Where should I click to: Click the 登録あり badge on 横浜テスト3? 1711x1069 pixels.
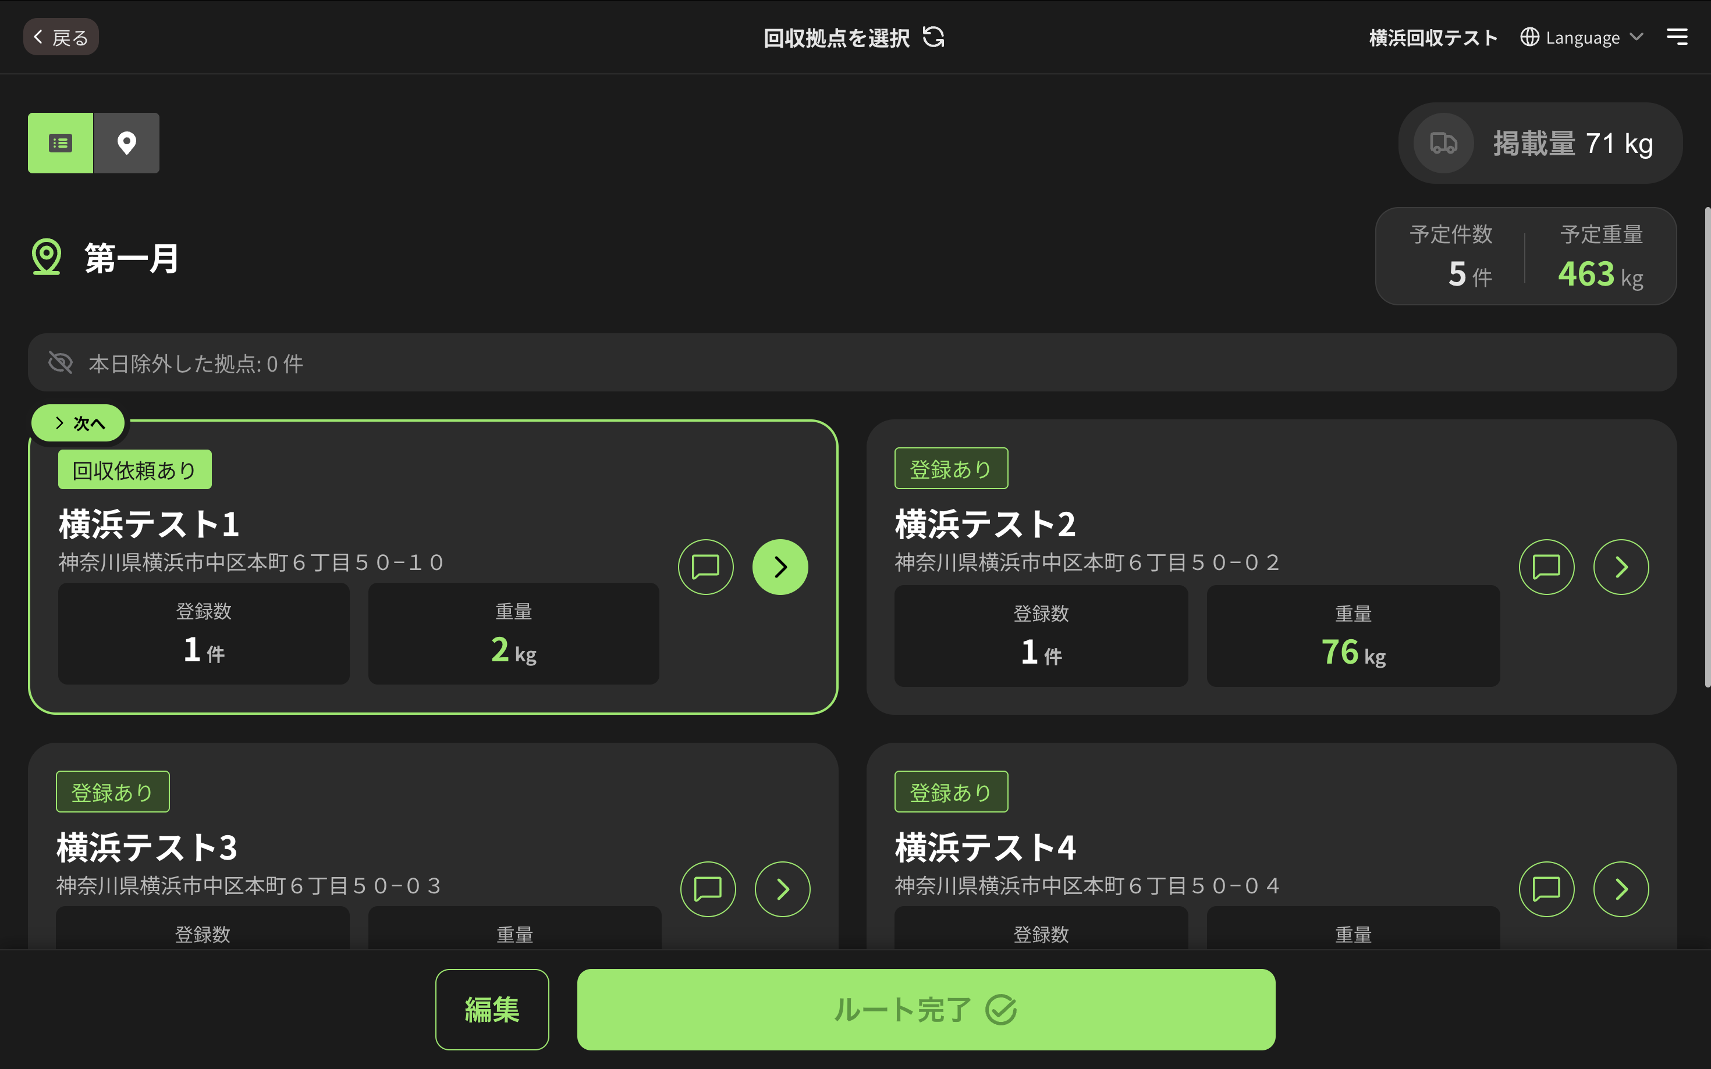pyautogui.click(x=113, y=792)
